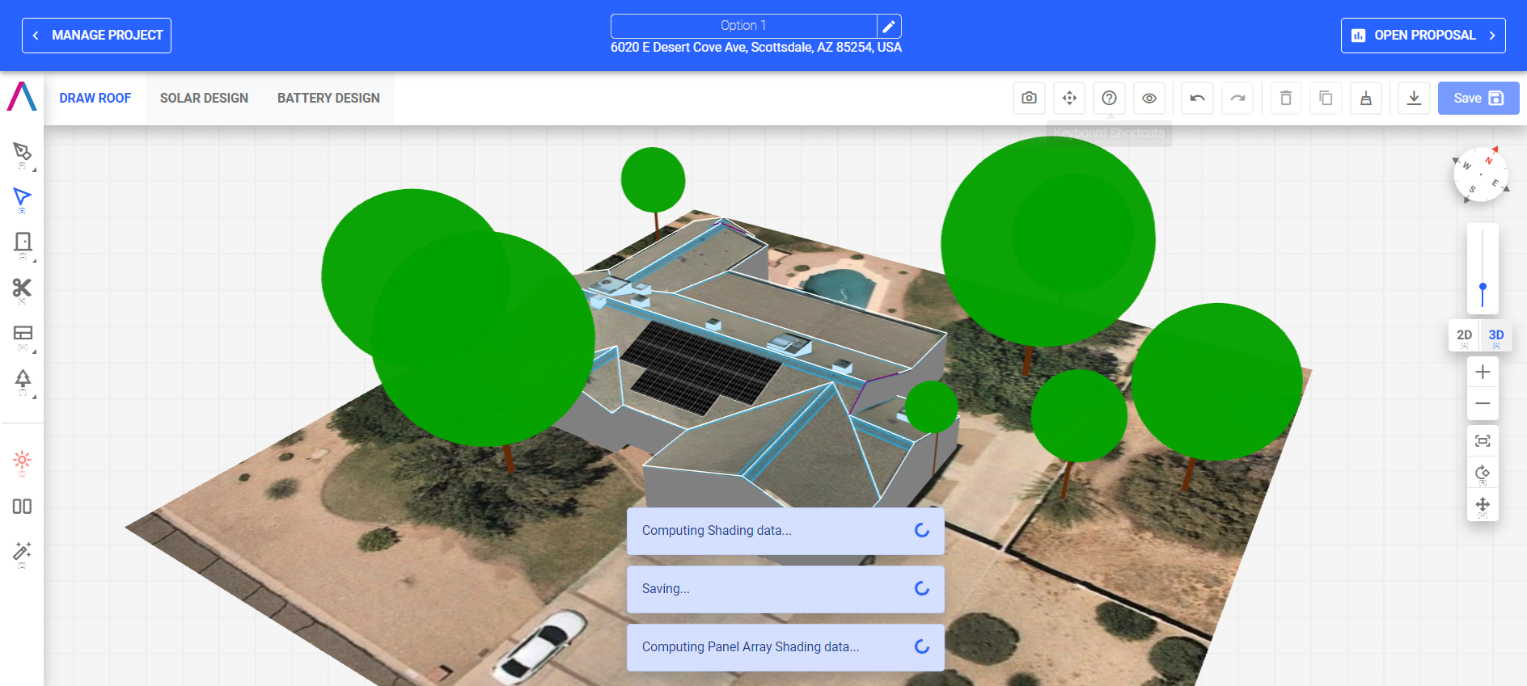Expand the panel layout tool options
1527x686 pixels.
tap(34, 352)
